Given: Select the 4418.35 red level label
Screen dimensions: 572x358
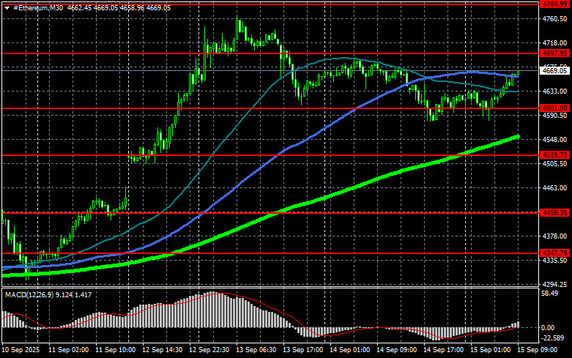Looking at the screenshot, I should tap(554, 212).
